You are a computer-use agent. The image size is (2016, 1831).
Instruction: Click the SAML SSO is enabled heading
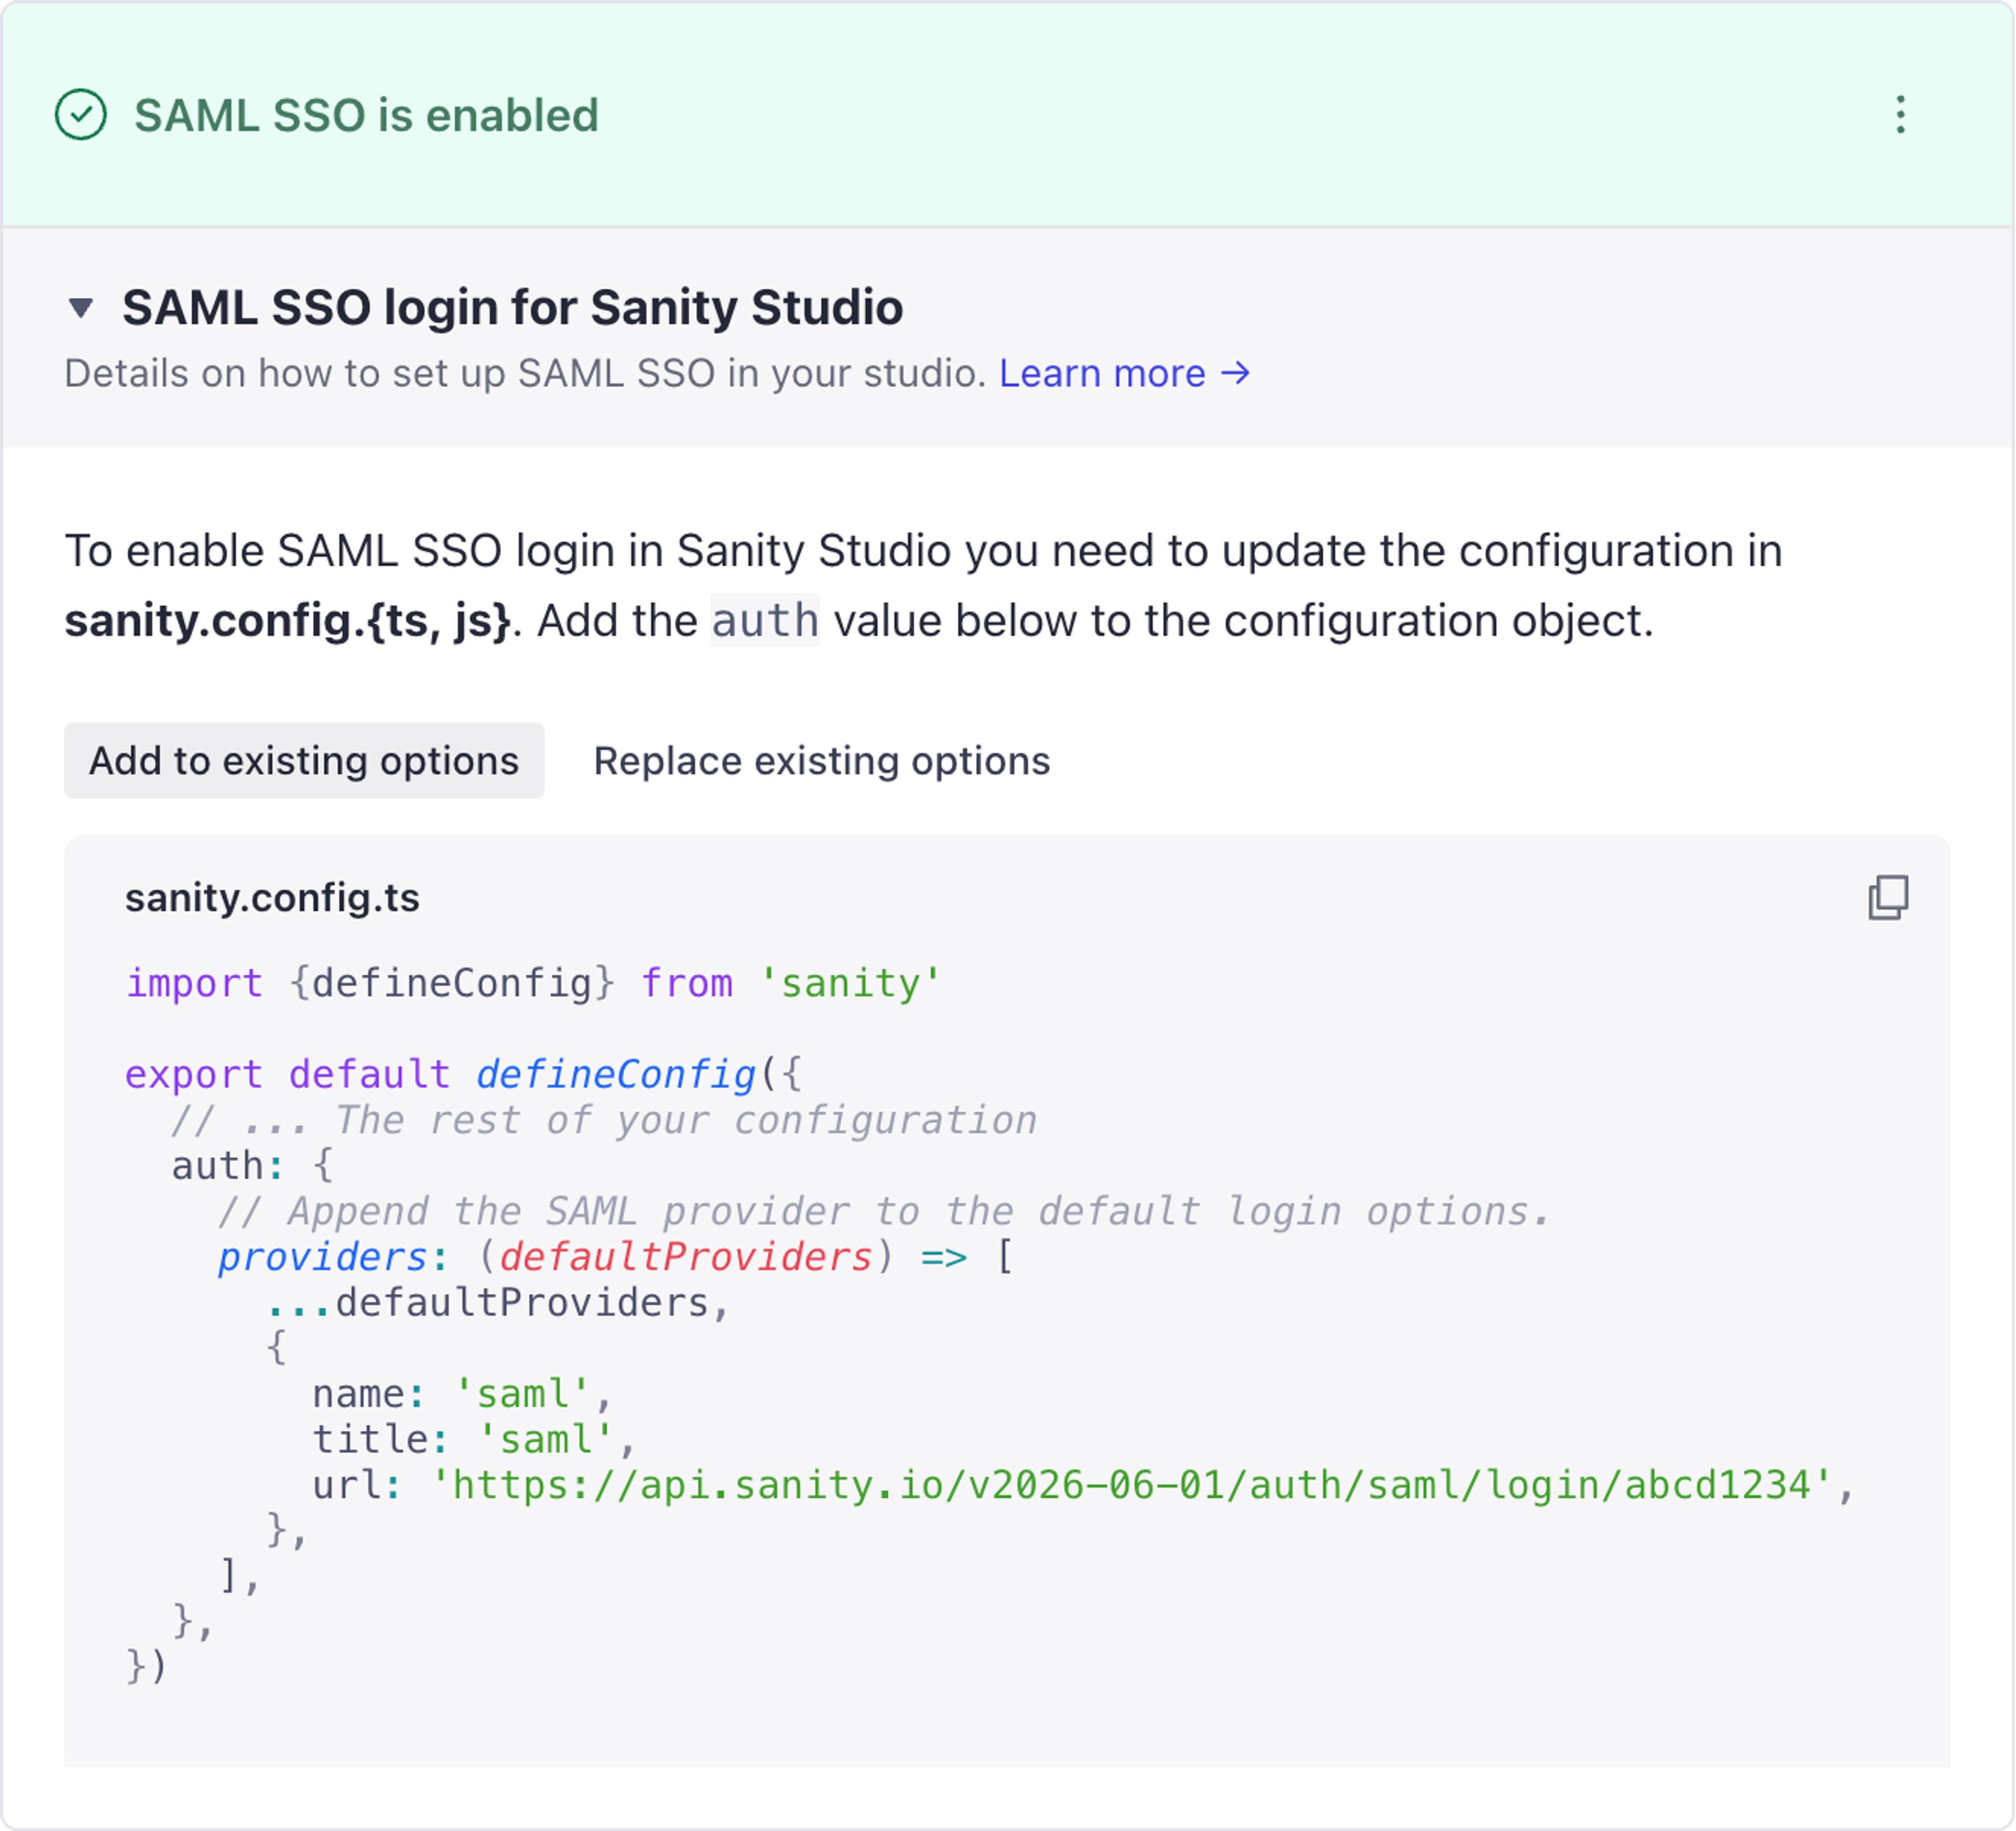point(366,116)
